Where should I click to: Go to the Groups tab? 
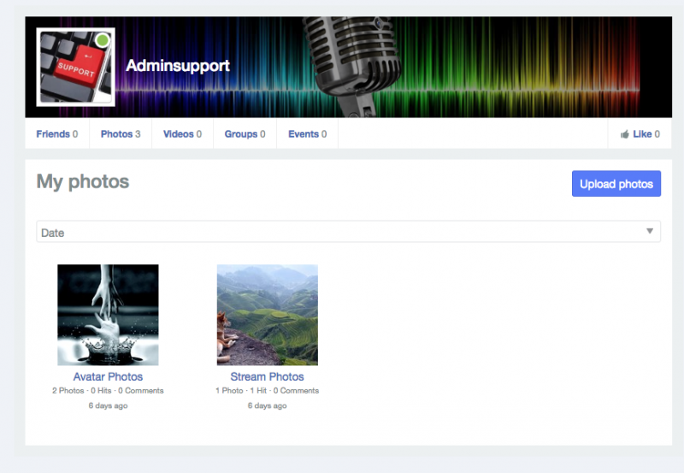point(245,134)
